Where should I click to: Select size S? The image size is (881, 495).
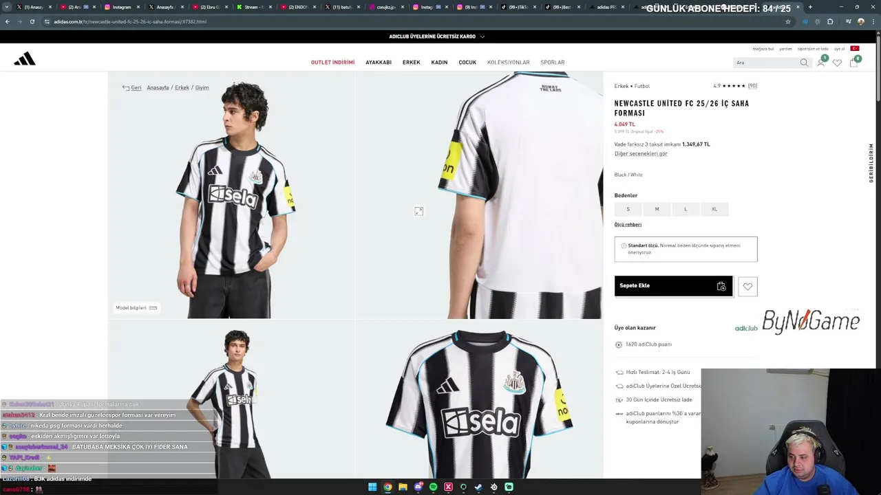628,209
